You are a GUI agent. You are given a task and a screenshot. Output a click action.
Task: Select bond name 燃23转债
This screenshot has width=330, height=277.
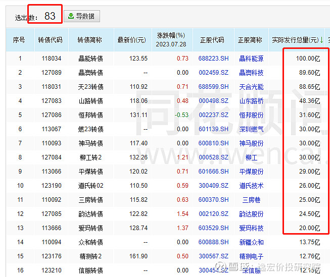coord(90,129)
